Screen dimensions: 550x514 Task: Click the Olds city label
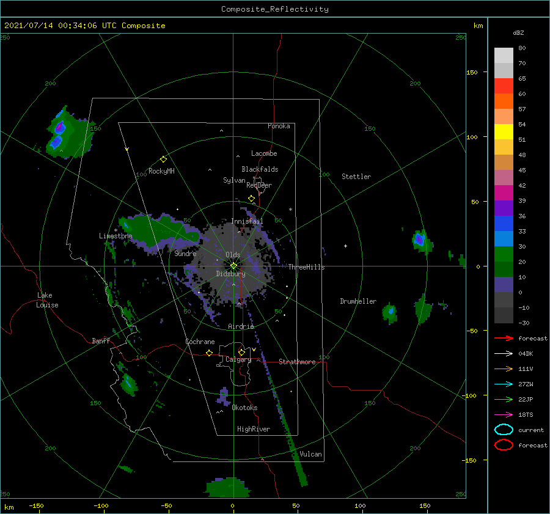pos(233,255)
